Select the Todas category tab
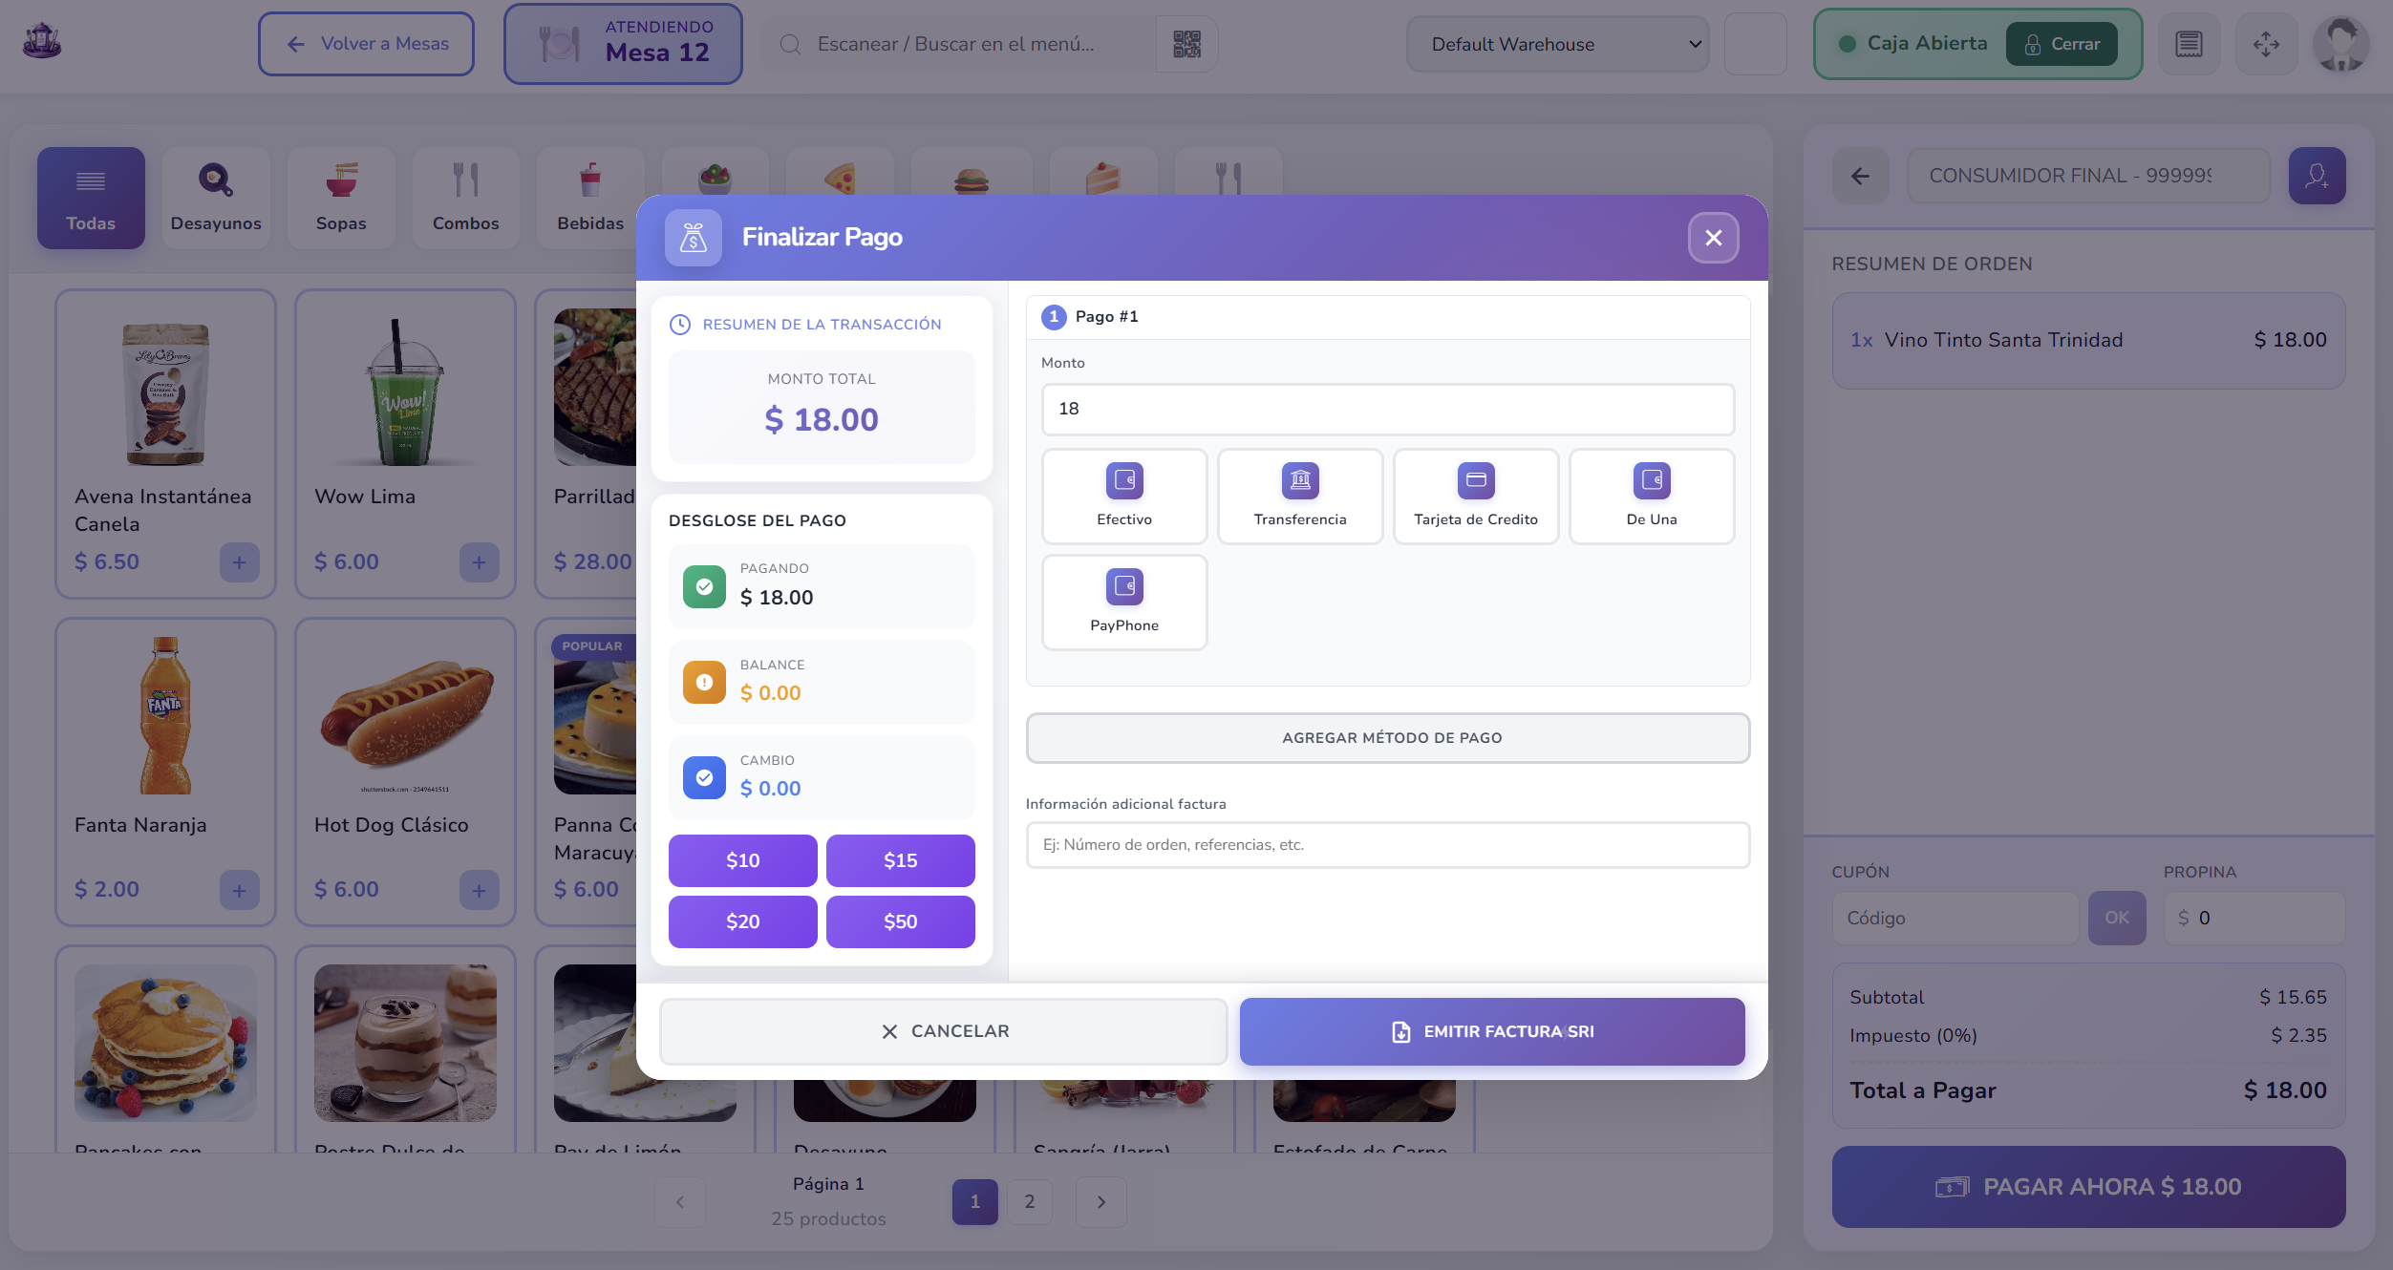This screenshot has height=1270, width=2393. tap(91, 198)
